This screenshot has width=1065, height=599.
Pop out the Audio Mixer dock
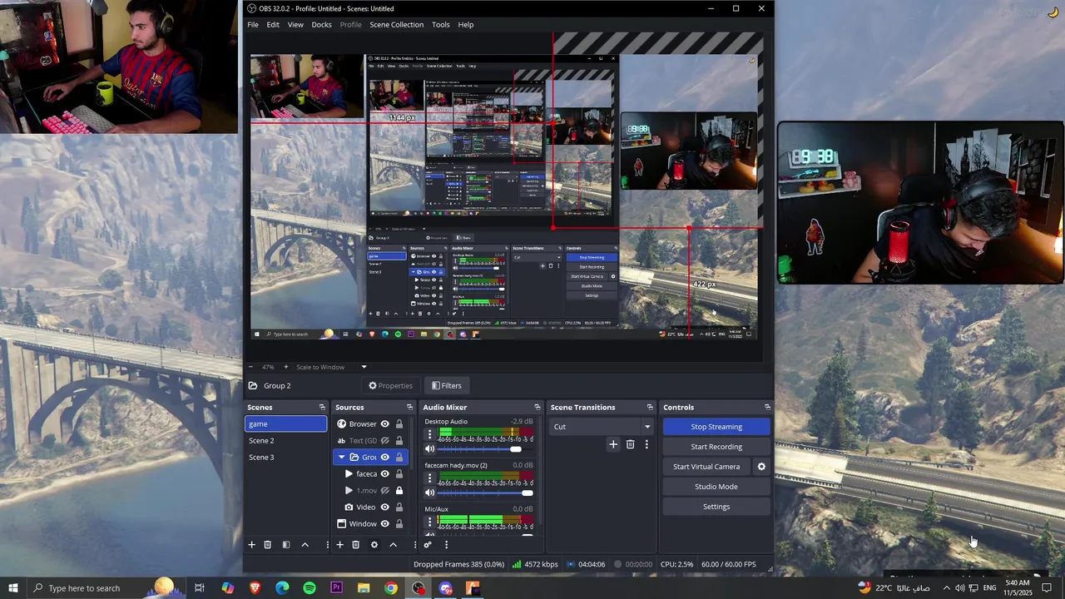coord(537,408)
